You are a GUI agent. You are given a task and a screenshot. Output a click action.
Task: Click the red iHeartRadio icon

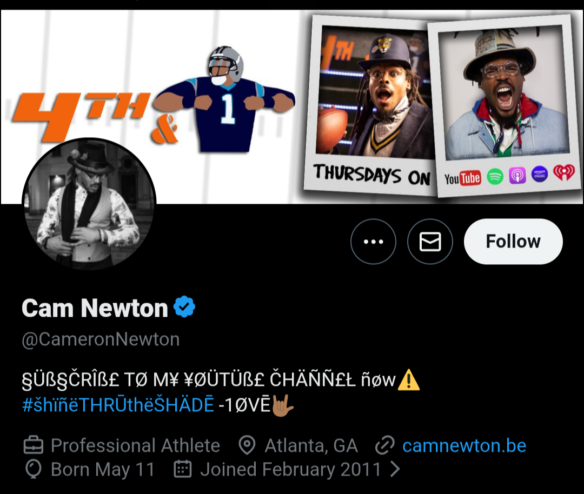[x=563, y=173]
